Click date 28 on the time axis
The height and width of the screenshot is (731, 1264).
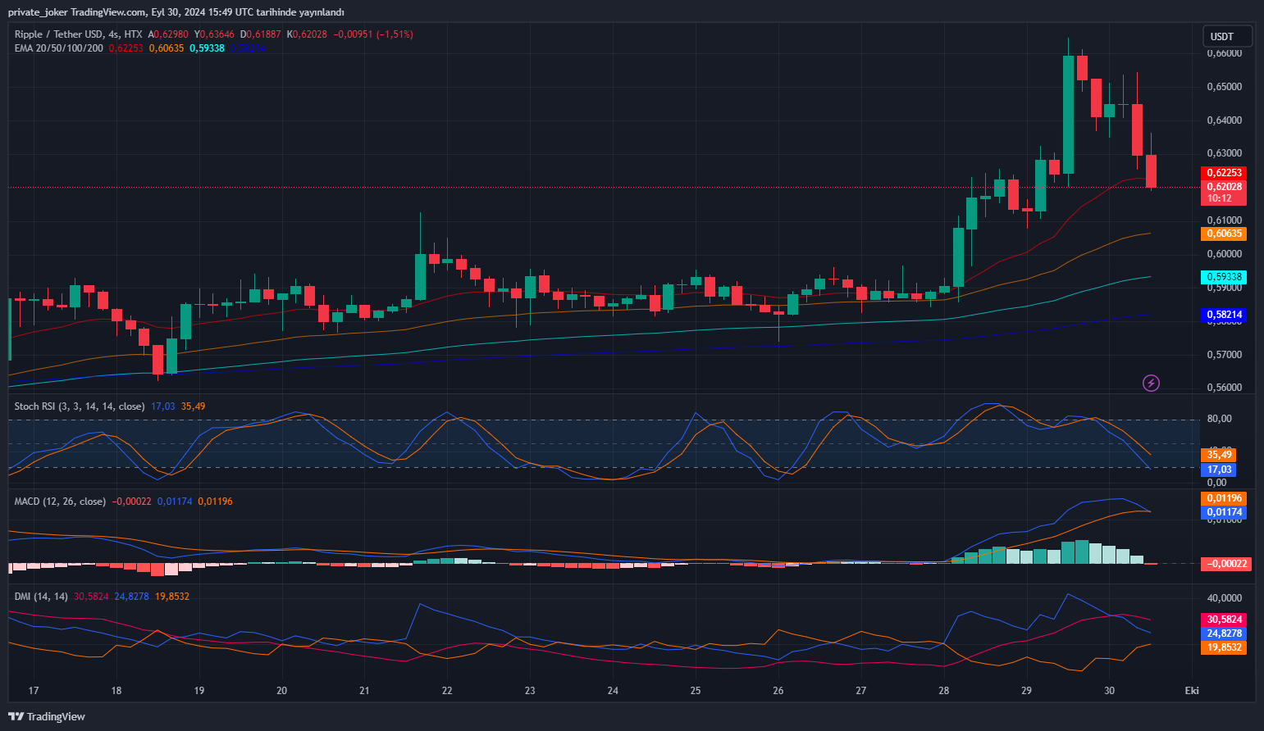click(x=944, y=691)
